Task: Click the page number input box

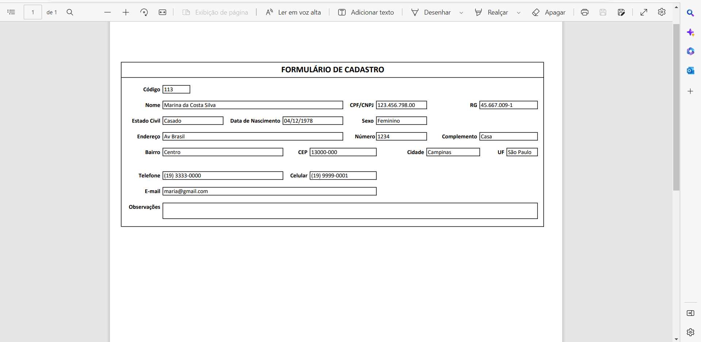Action: [33, 12]
